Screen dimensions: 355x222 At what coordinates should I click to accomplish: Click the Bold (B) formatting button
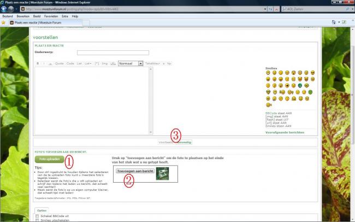tap(38, 63)
